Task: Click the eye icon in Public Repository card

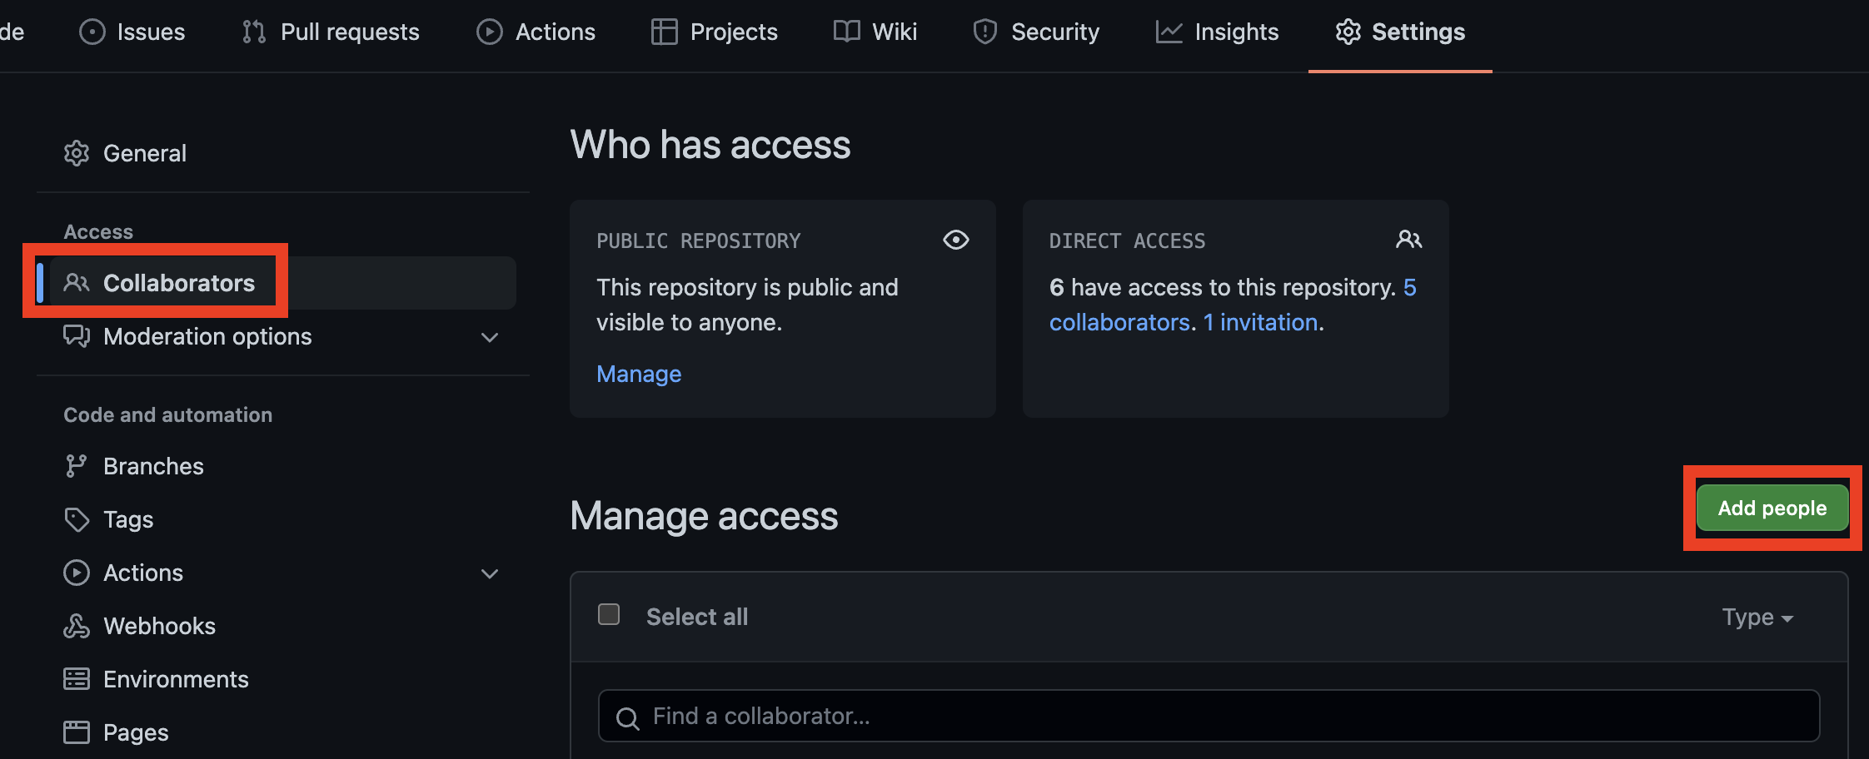Action: click(x=955, y=241)
